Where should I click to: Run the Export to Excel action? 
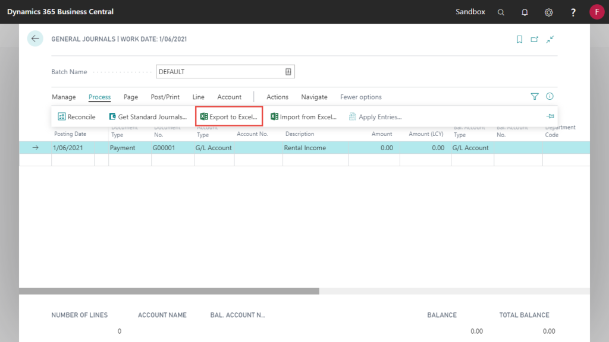coord(229,116)
